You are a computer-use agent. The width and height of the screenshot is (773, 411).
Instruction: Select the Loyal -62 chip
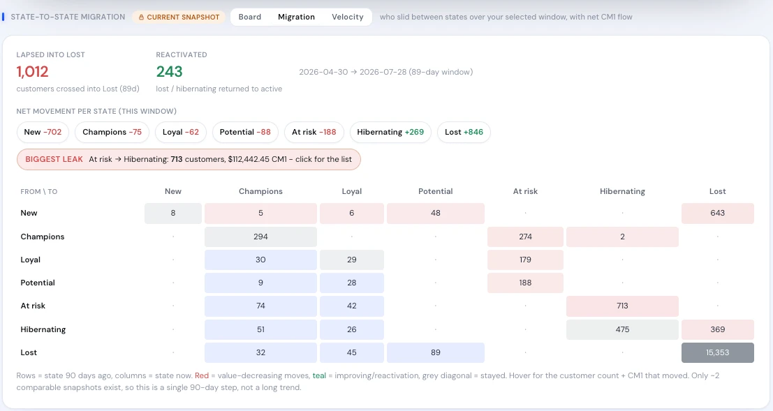(x=180, y=132)
